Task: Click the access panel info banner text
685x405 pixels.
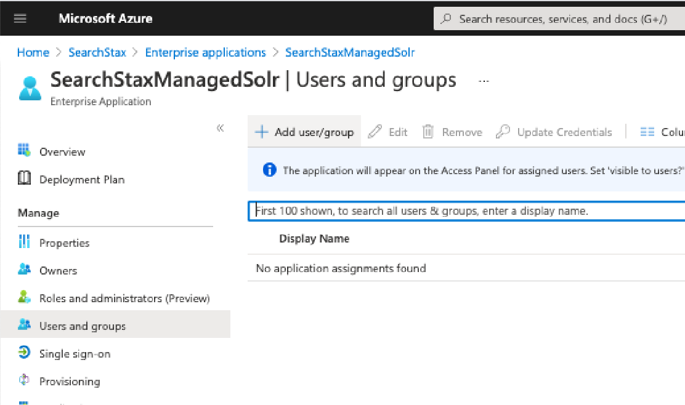Action: (x=482, y=170)
